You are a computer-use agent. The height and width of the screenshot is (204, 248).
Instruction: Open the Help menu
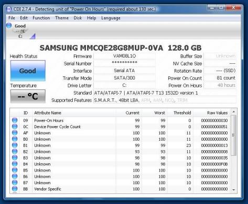[x=92, y=18]
